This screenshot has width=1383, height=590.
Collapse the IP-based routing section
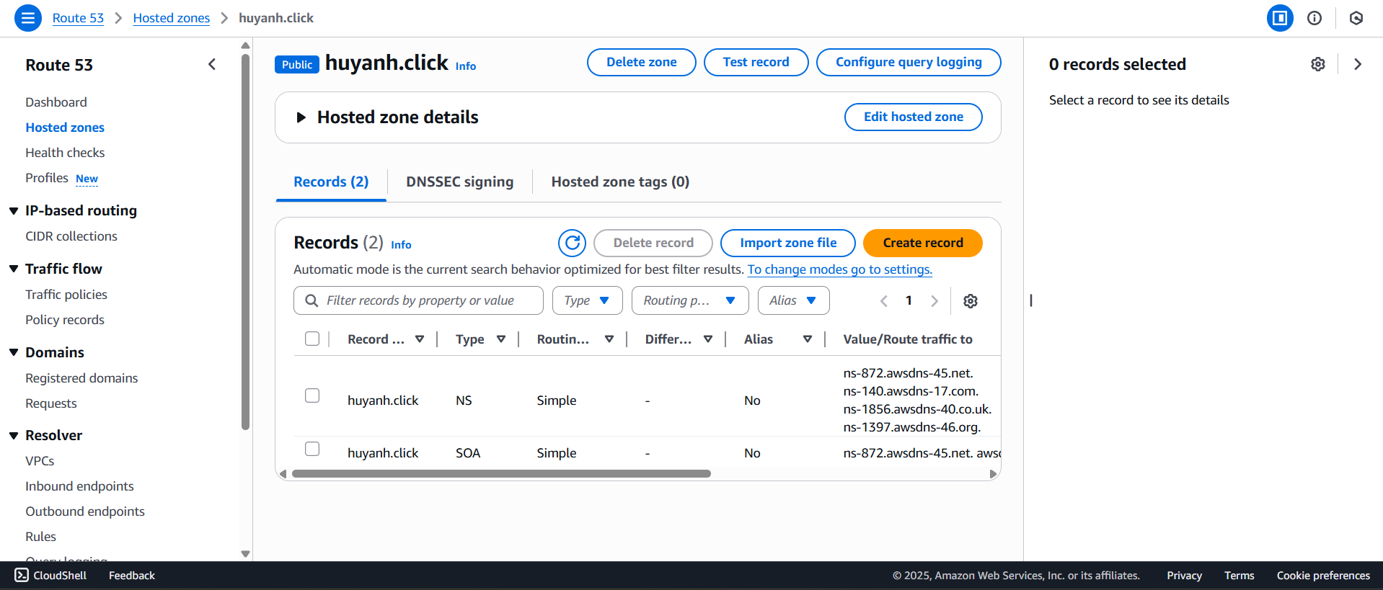point(14,210)
